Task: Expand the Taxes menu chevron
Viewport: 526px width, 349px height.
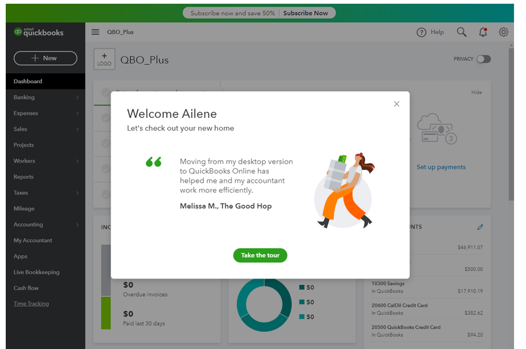Action: 77,193
